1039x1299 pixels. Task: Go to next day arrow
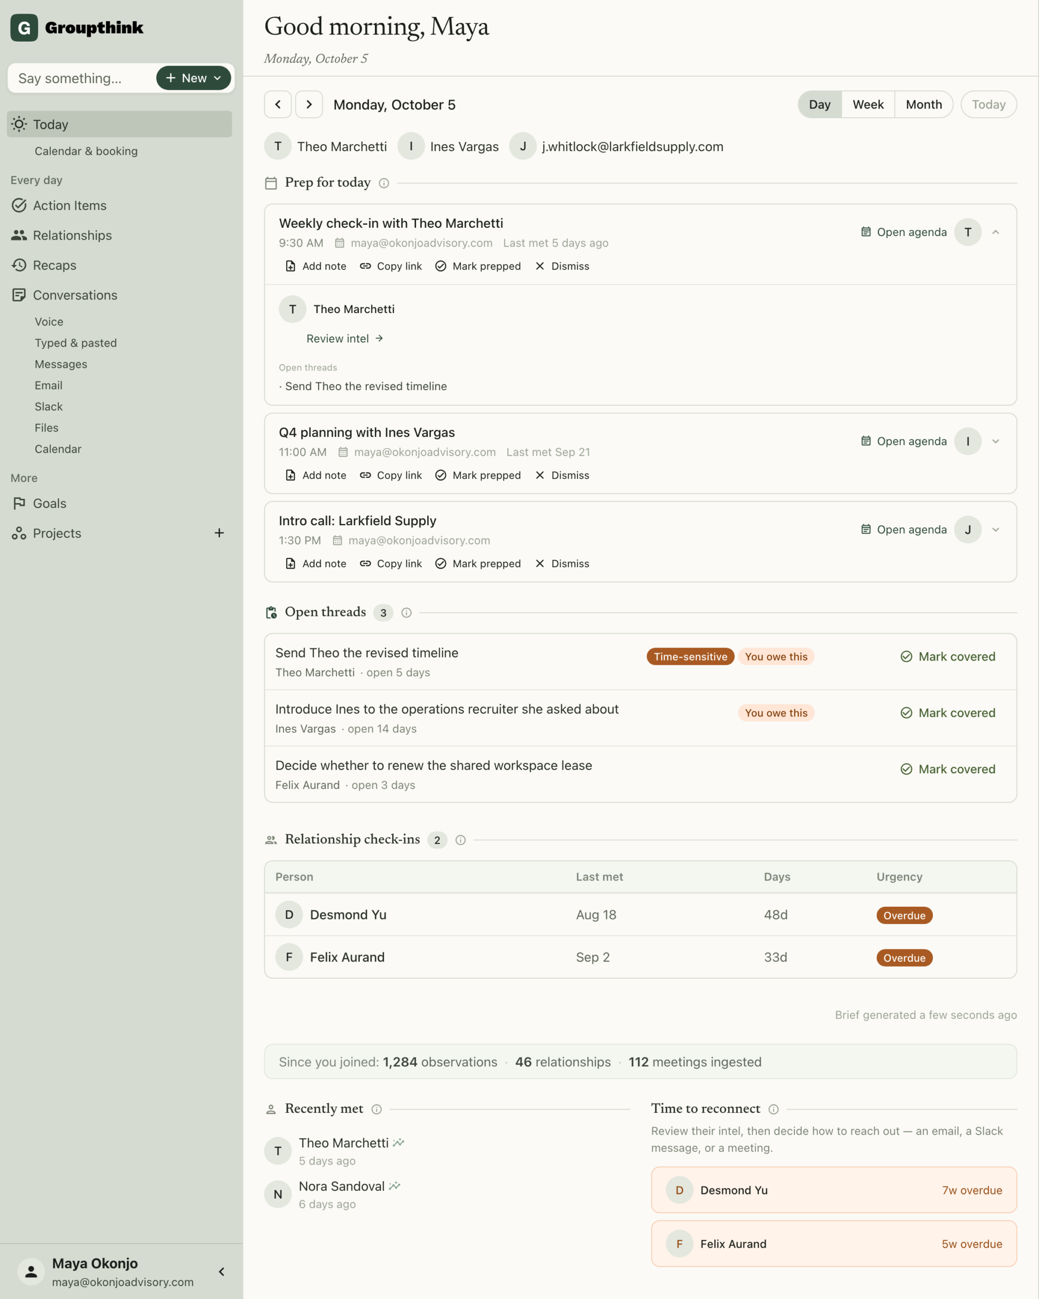point(309,104)
